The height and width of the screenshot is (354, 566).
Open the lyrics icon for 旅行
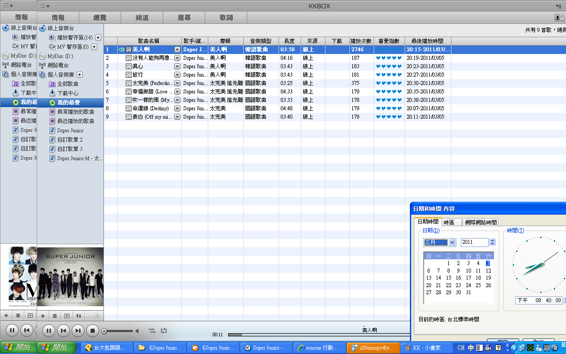click(x=129, y=75)
